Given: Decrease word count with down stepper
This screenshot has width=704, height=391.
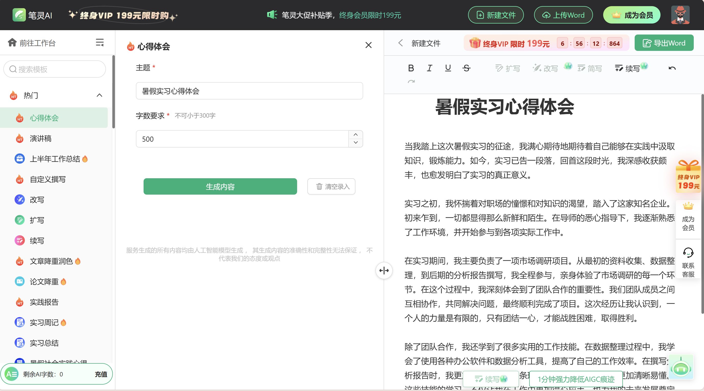Looking at the screenshot, I should [x=355, y=142].
